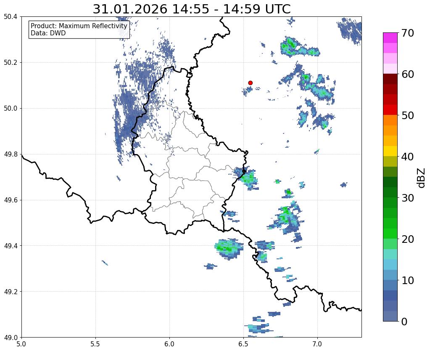
Task: Click the colorbar tick label 10
Action: [407, 280]
